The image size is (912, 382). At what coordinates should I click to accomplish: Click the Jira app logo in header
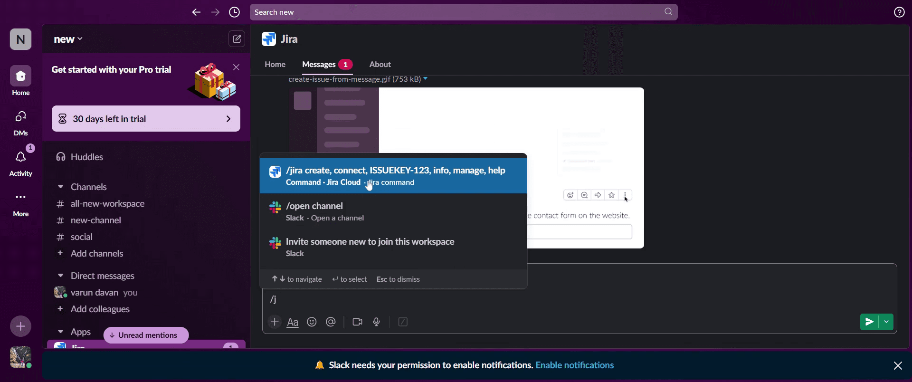[269, 39]
